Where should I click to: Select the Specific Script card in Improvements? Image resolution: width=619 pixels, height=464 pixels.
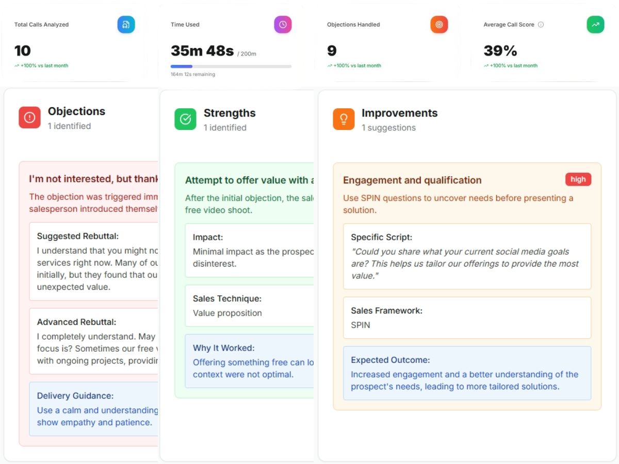tap(467, 256)
